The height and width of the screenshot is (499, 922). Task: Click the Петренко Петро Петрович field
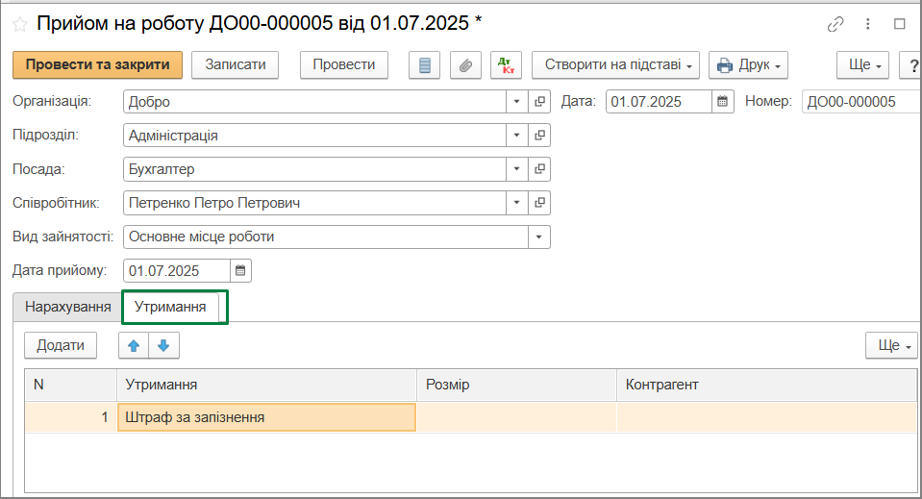tap(314, 203)
